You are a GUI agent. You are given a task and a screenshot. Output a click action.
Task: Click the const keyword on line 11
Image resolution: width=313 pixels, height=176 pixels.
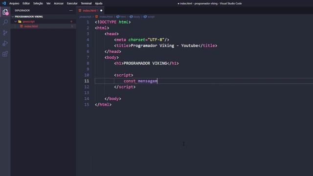click(130, 81)
